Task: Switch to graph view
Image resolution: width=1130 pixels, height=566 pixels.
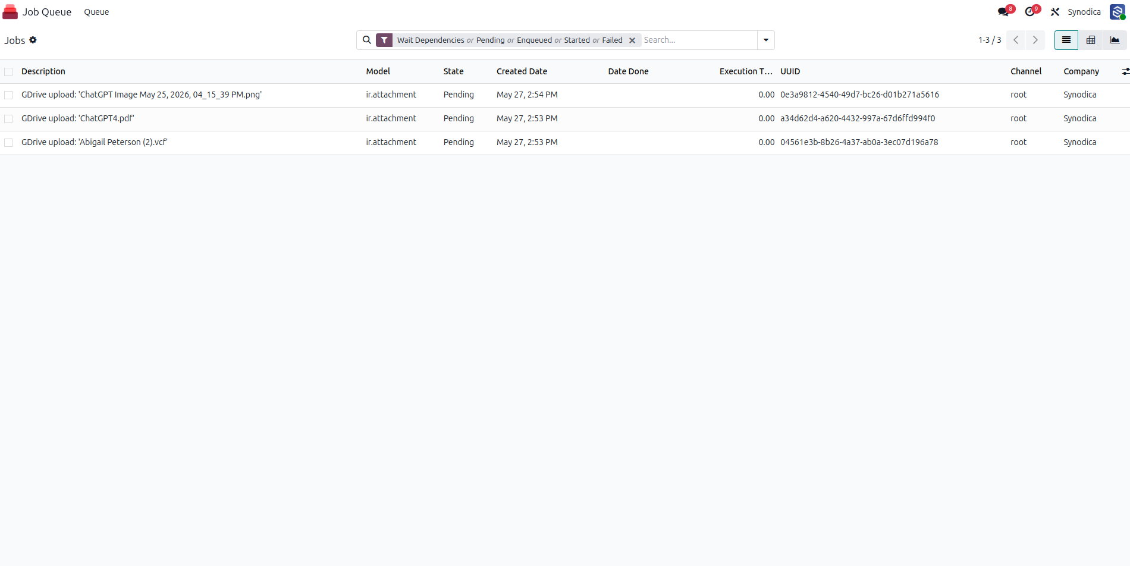Action: tap(1115, 40)
